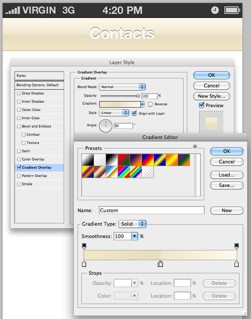Click OK in the Layer Style dialog
The image size is (251, 319).
click(212, 75)
